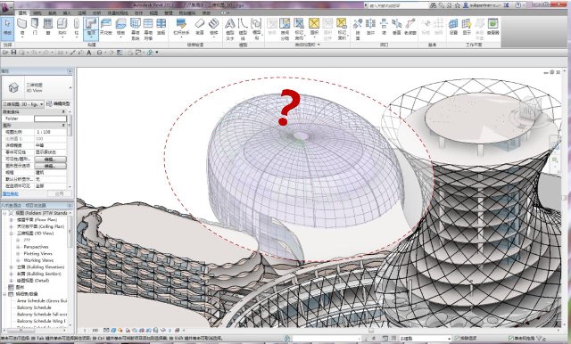
Task: Click the Save icon in quick access toolbar
Action: (13, 53)
